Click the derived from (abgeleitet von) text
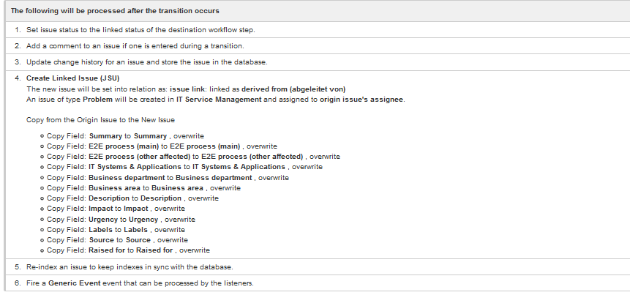 pyautogui.click(x=293, y=89)
